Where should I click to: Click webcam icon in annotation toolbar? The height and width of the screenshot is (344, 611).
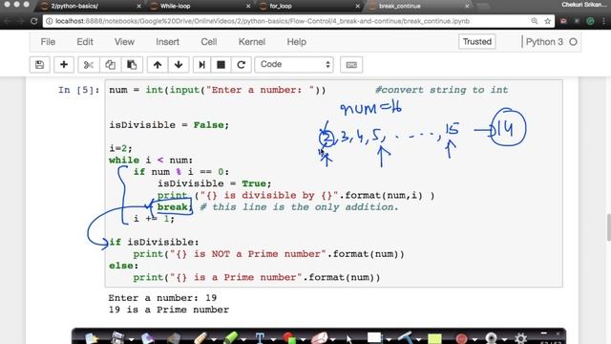coord(491,337)
